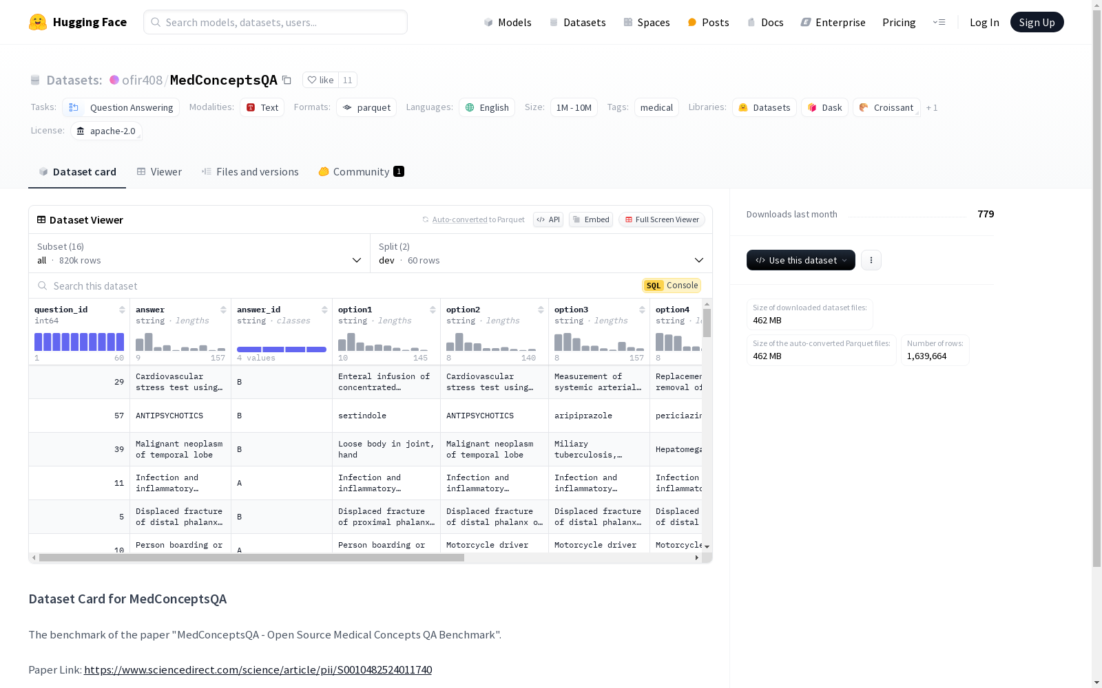Sort the answer_id column
Screen dimensions: 1102x688
click(324, 310)
